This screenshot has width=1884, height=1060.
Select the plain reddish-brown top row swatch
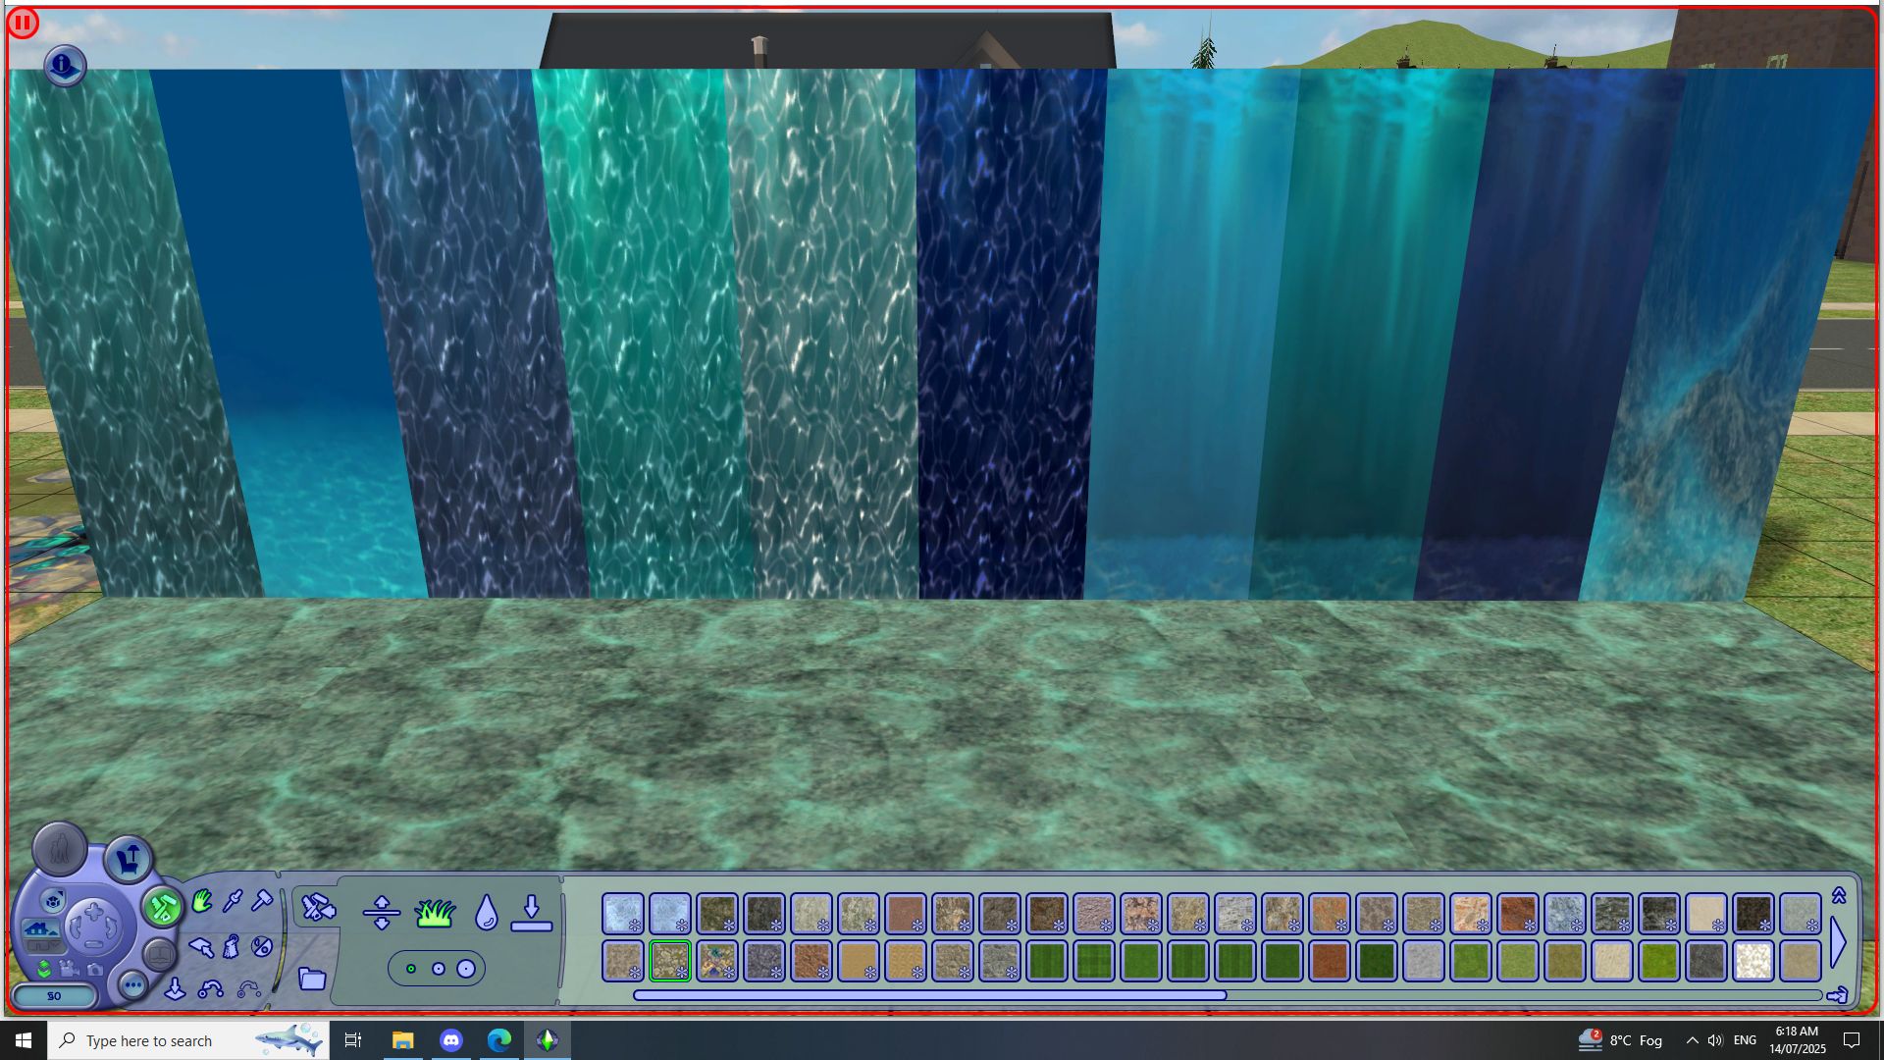tap(906, 913)
